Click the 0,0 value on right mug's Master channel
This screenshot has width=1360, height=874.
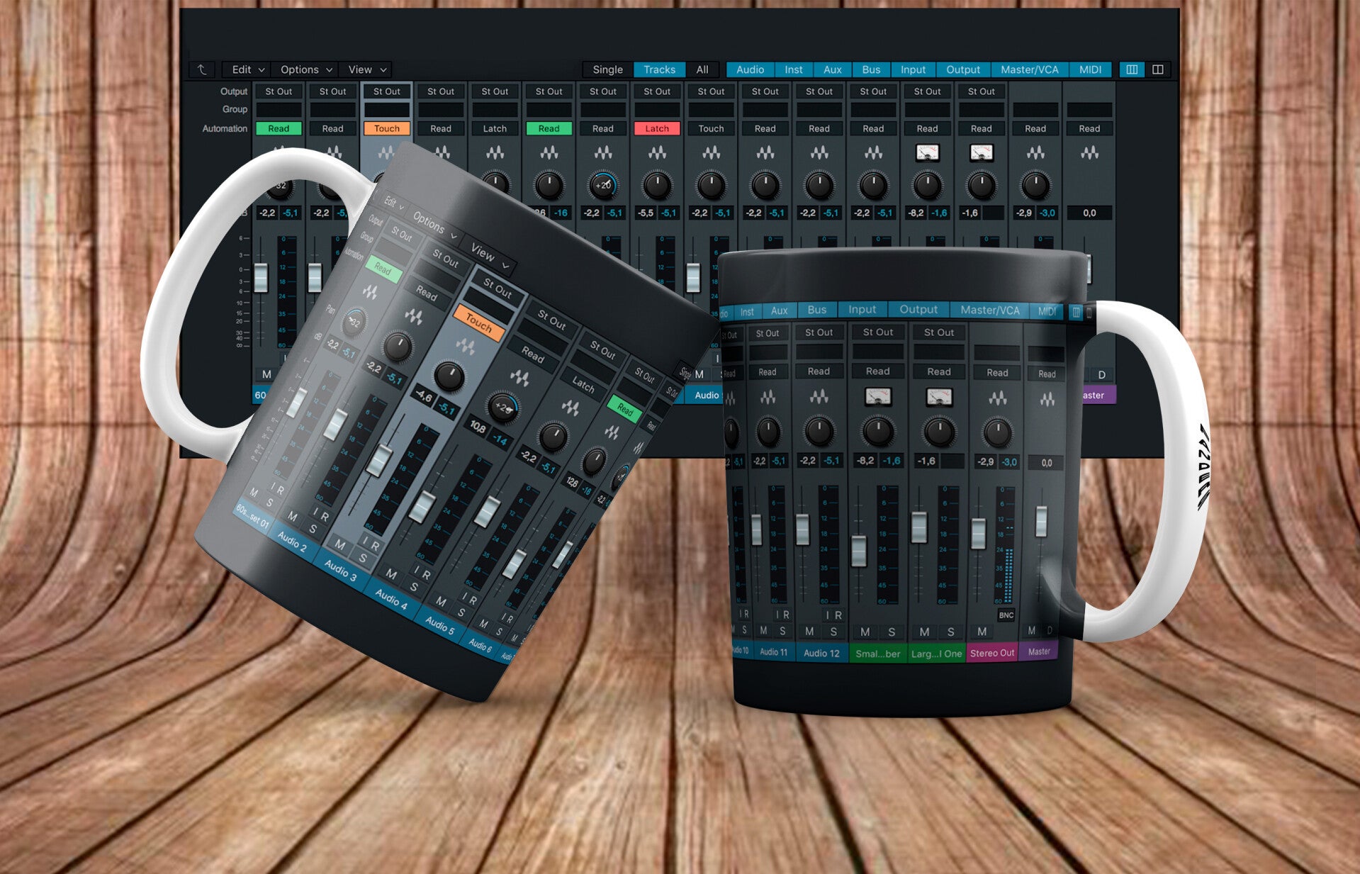tap(1046, 463)
